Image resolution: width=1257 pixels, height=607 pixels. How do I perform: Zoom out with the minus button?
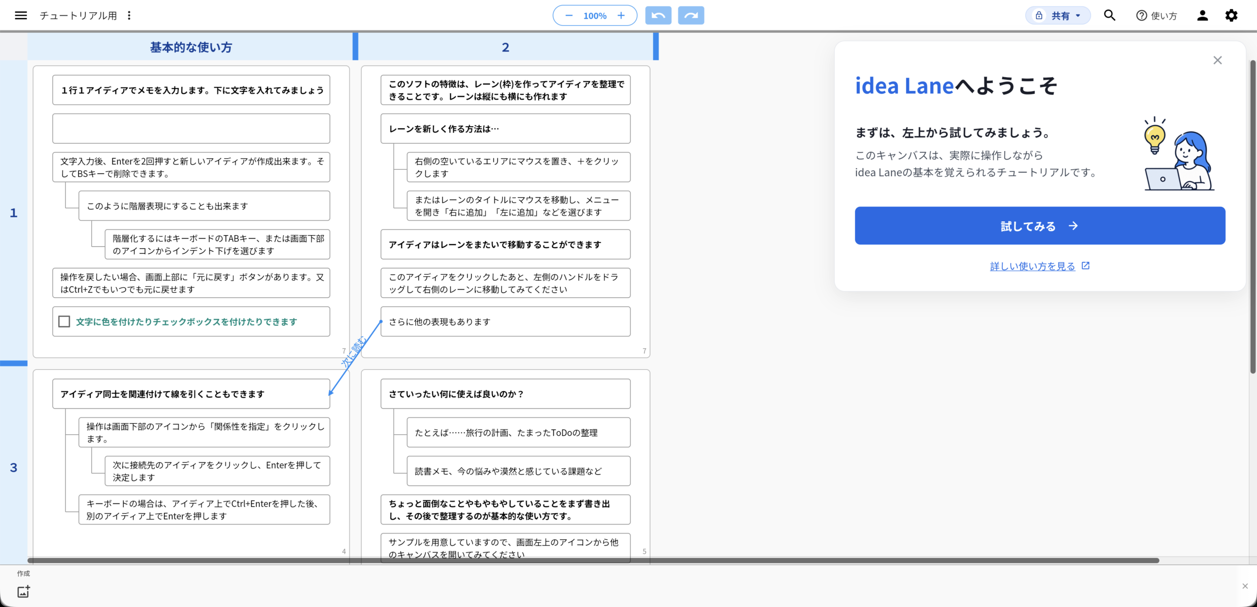(x=569, y=16)
